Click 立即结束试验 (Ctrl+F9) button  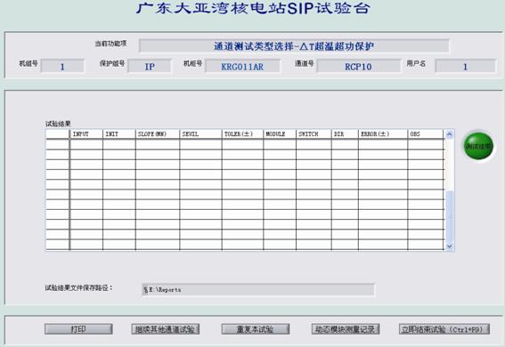[x=444, y=329]
